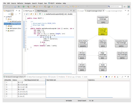Select the Prime Path Coverage (PPC) node

(103, 32)
